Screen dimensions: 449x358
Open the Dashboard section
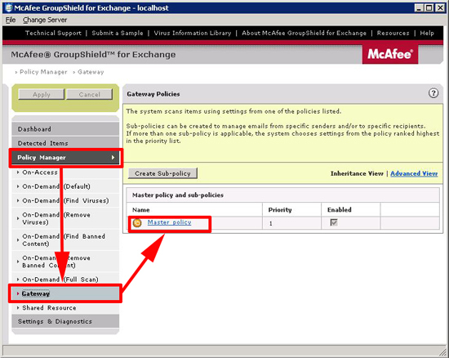pyautogui.click(x=65, y=129)
